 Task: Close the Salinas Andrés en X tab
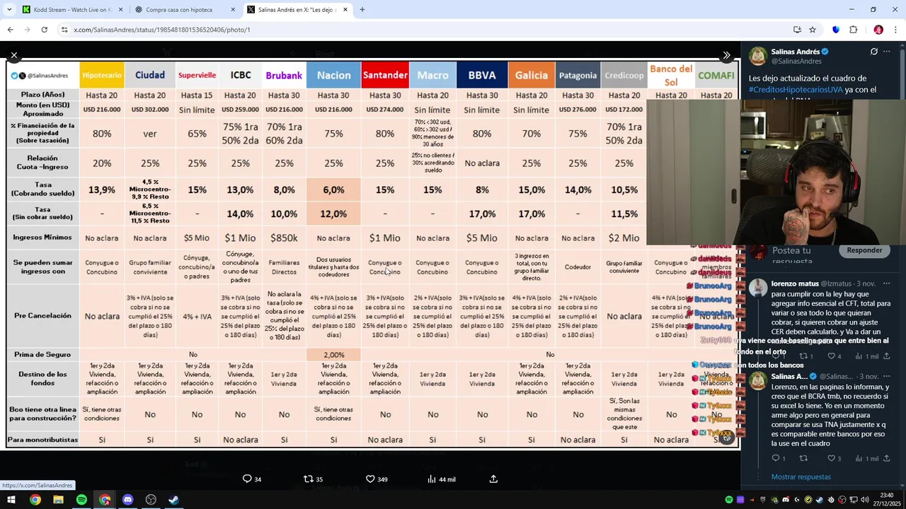[x=345, y=10]
